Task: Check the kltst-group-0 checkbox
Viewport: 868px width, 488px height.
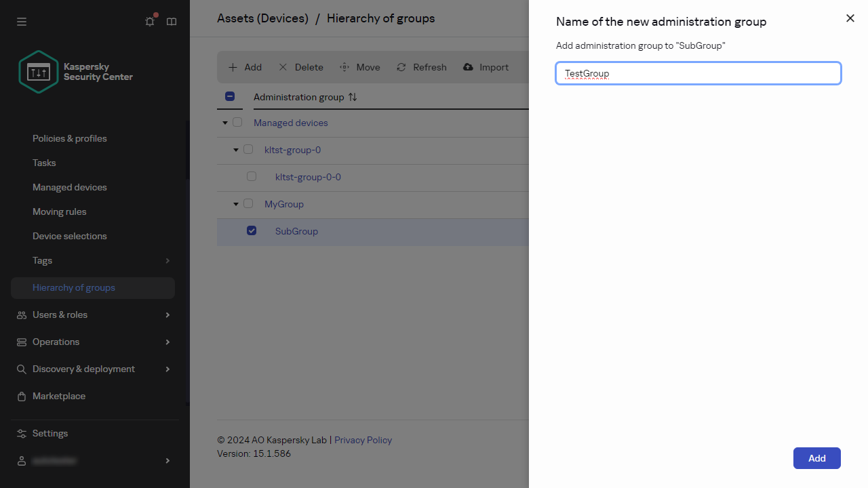Action: click(248, 149)
